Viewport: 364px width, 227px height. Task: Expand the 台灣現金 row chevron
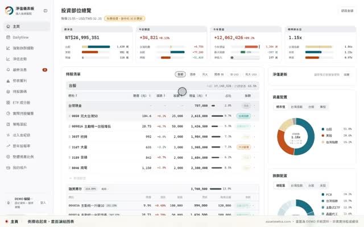(x=254, y=106)
